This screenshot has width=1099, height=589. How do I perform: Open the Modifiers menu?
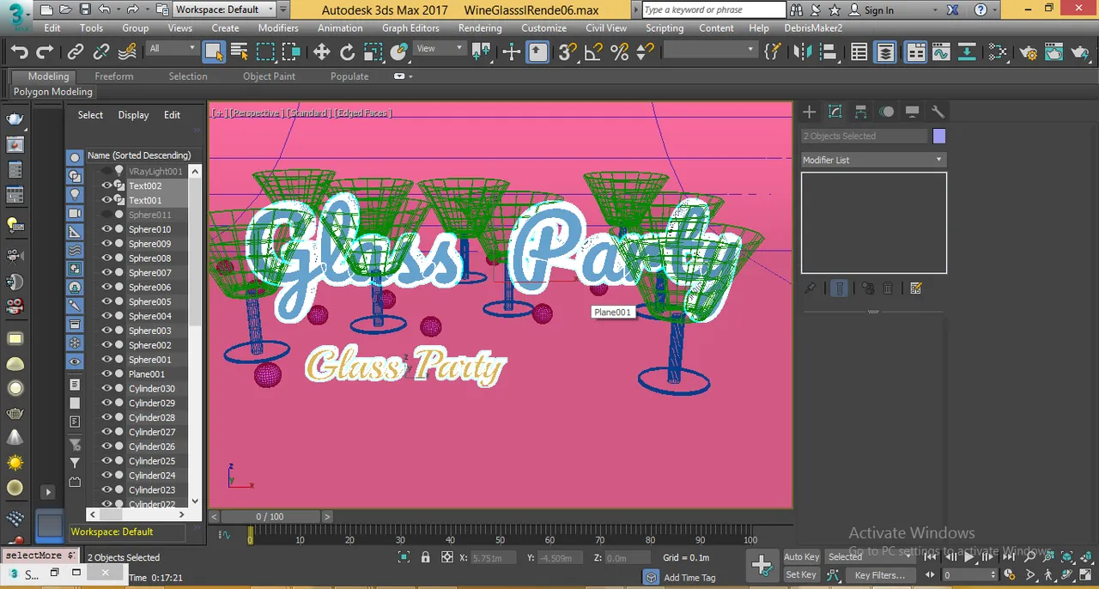pyautogui.click(x=278, y=27)
